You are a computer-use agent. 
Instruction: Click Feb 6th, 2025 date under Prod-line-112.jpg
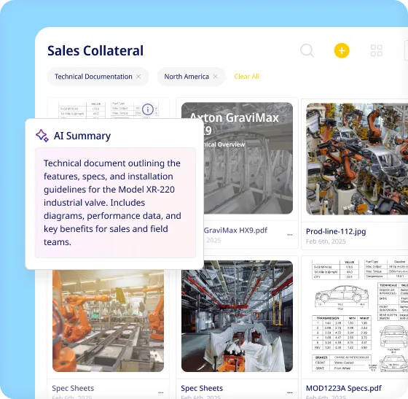click(x=326, y=241)
